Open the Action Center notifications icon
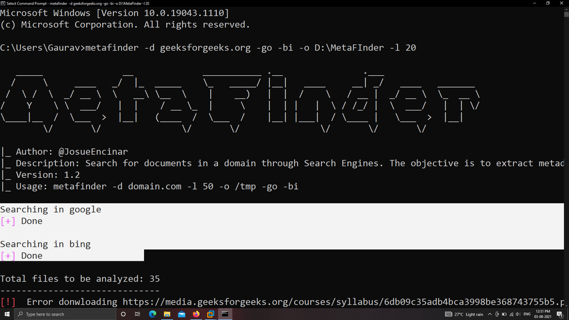569x320 pixels. [x=560, y=314]
